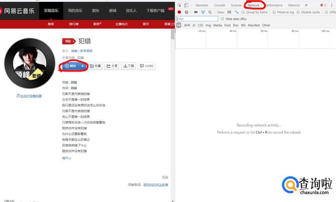Switch to the Network tab

253,5
